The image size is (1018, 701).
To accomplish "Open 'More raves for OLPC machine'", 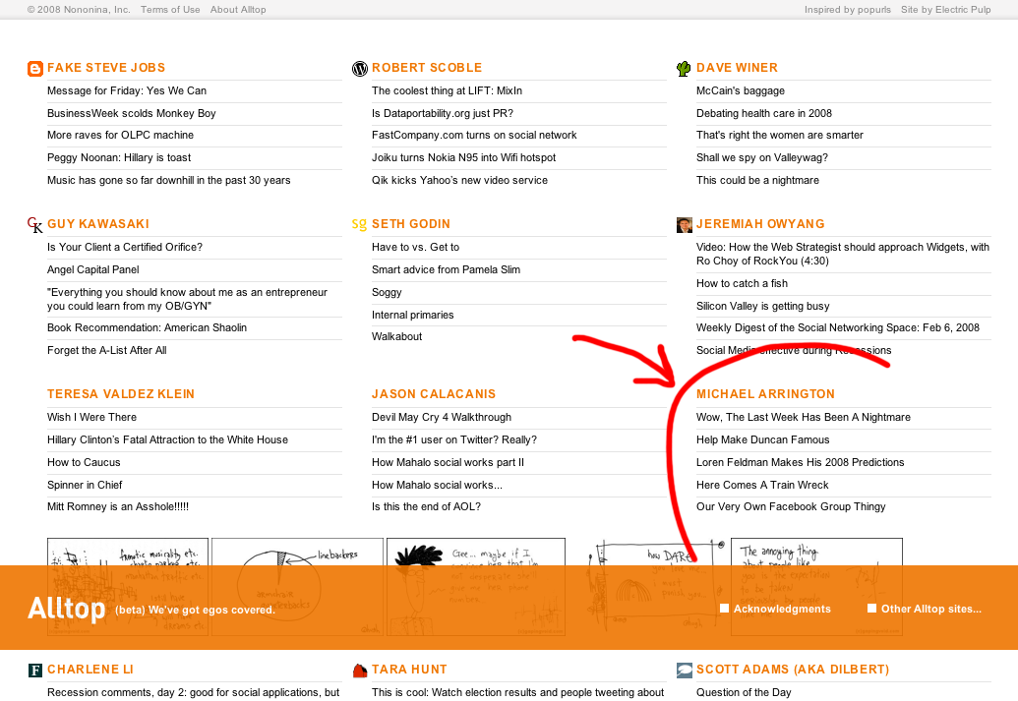I will click(120, 135).
